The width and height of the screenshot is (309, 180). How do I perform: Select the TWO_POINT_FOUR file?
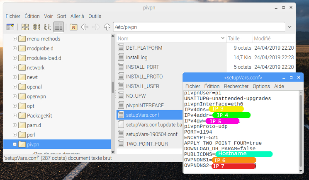(147, 144)
